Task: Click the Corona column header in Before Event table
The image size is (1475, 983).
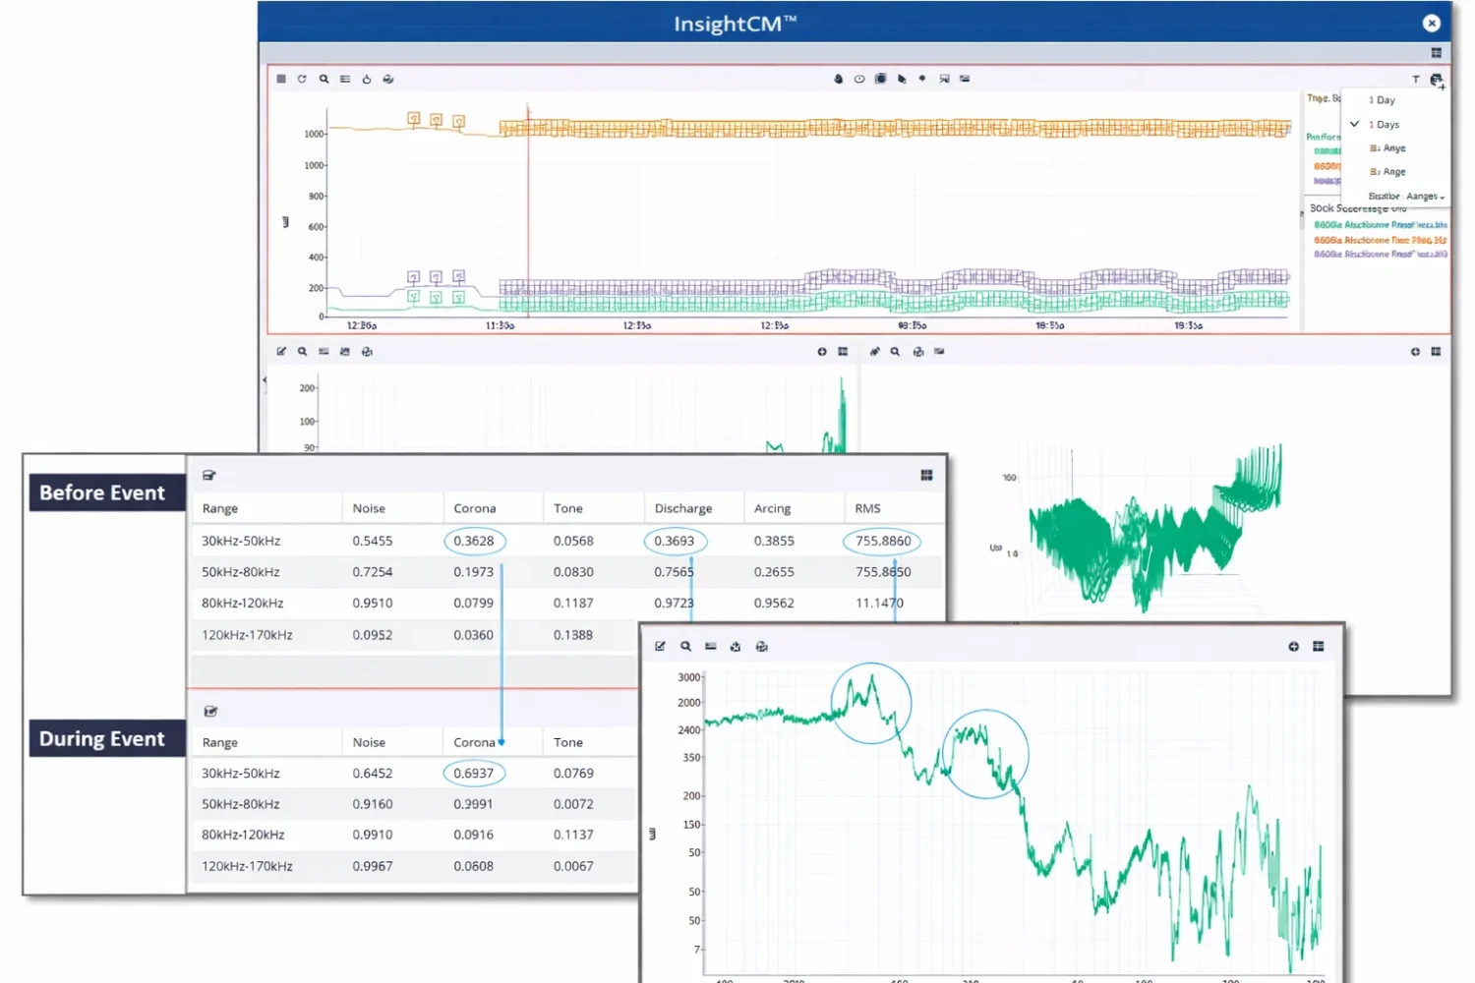Action: [x=475, y=508]
